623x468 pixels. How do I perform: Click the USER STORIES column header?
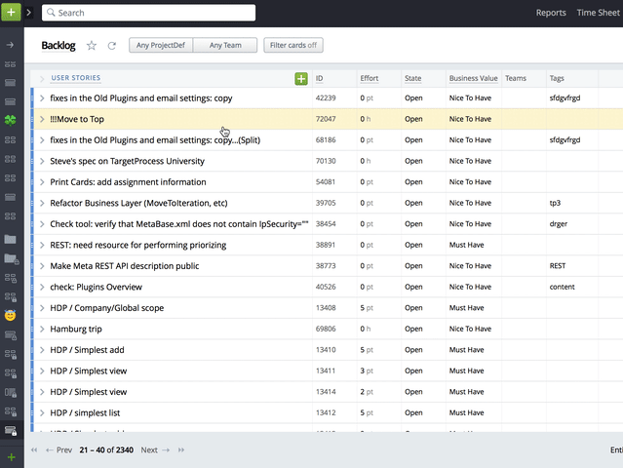76,78
